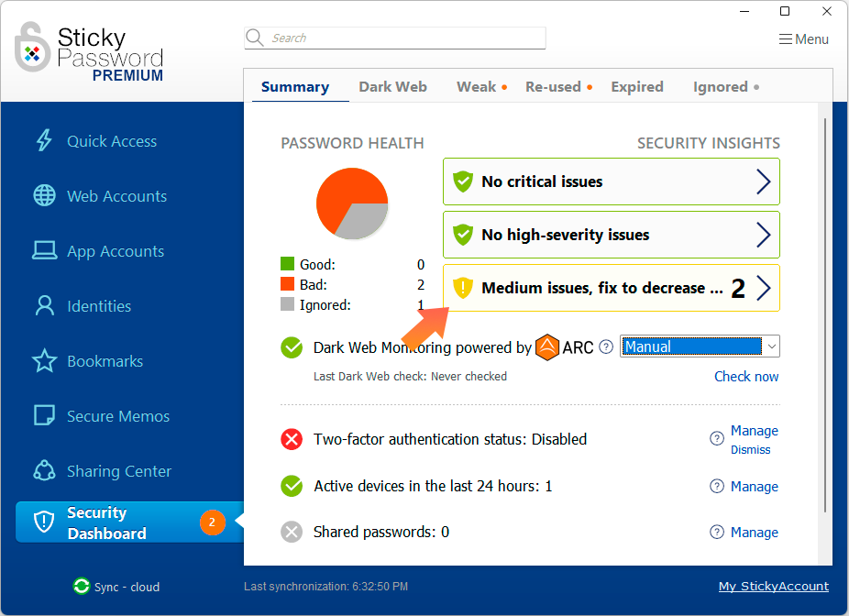Image resolution: width=849 pixels, height=616 pixels.
Task: Close the Sticky Password window
Action: tap(827, 11)
